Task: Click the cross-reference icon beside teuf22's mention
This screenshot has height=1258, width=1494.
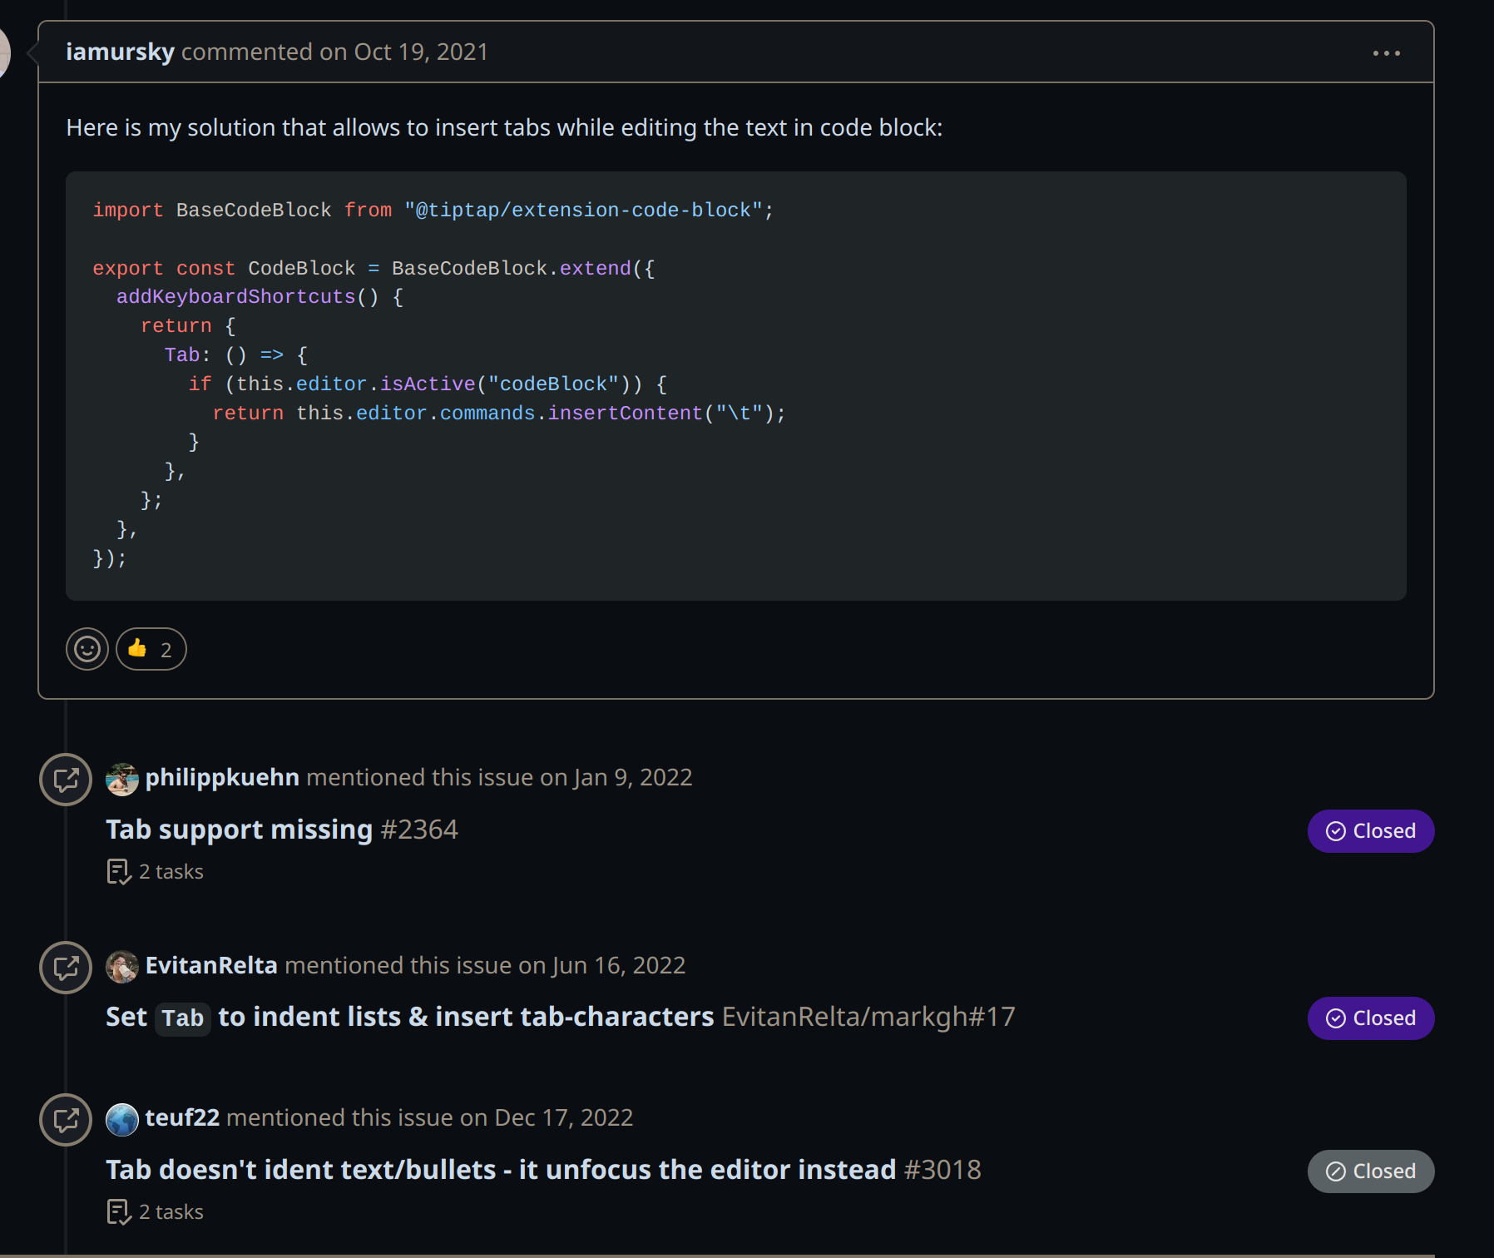Action: (x=66, y=1120)
